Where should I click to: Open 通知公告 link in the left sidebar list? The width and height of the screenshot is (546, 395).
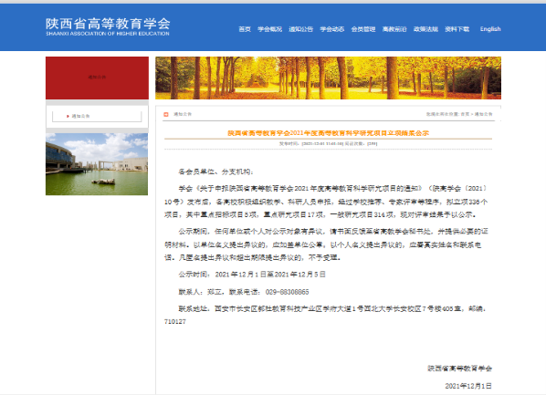[x=80, y=116]
